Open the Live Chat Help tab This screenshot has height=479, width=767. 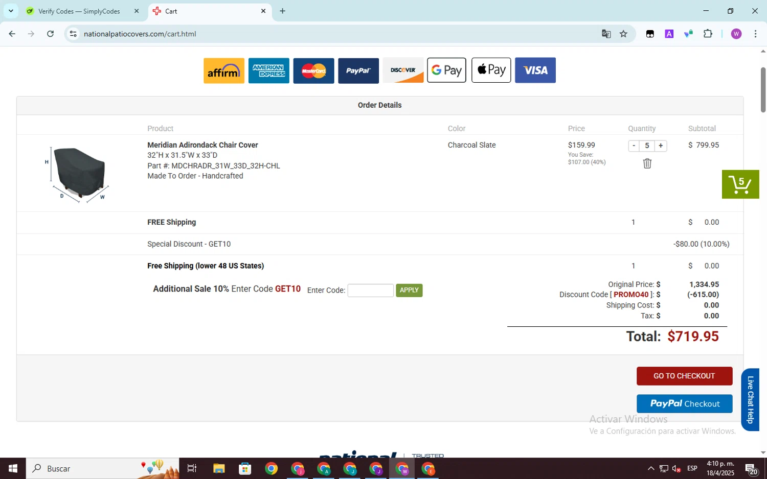(x=750, y=400)
